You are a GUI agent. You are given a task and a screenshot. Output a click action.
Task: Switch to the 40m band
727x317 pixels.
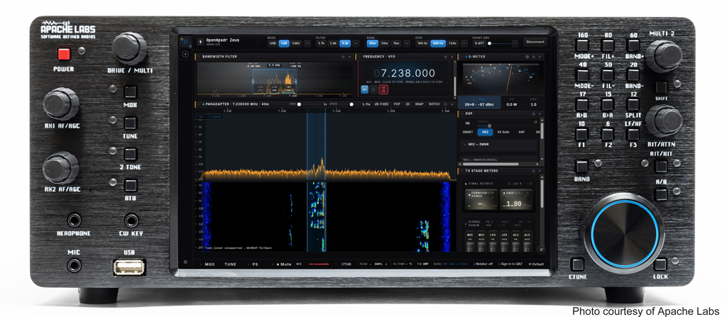372,43
